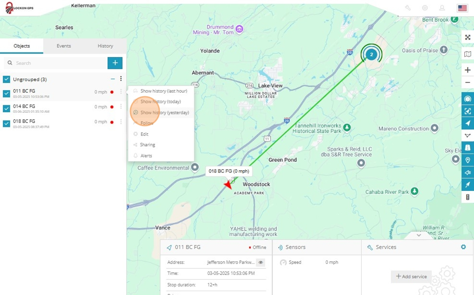Switch to the History tab
Viewport: 474px width, 295px height.
pyautogui.click(x=105, y=46)
